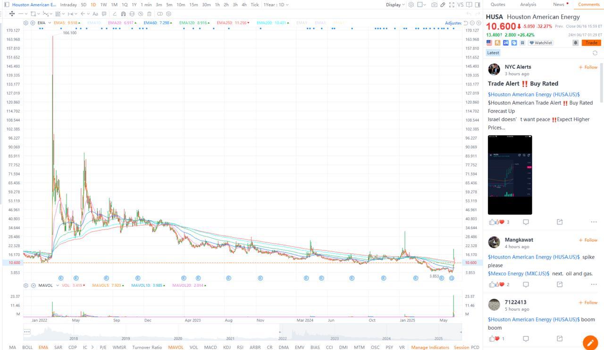Open the Display dropdown
This screenshot has height=350, width=604.
point(396,5)
